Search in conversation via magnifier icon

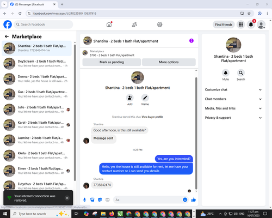[240, 73]
